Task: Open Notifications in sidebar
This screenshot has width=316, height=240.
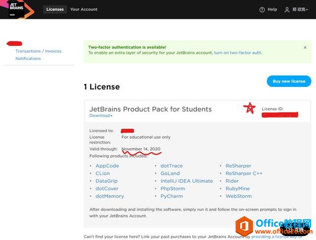Action: point(28,58)
